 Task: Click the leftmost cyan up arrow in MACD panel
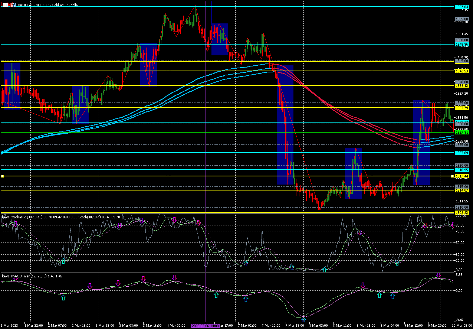tap(63, 297)
